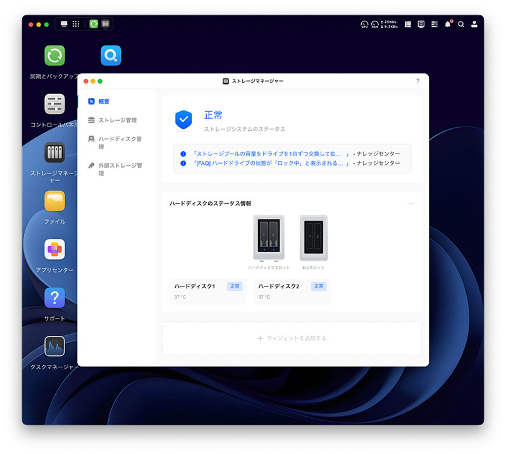Switch to ストレージ管理 in the sidebar

click(x=117, y=120)
